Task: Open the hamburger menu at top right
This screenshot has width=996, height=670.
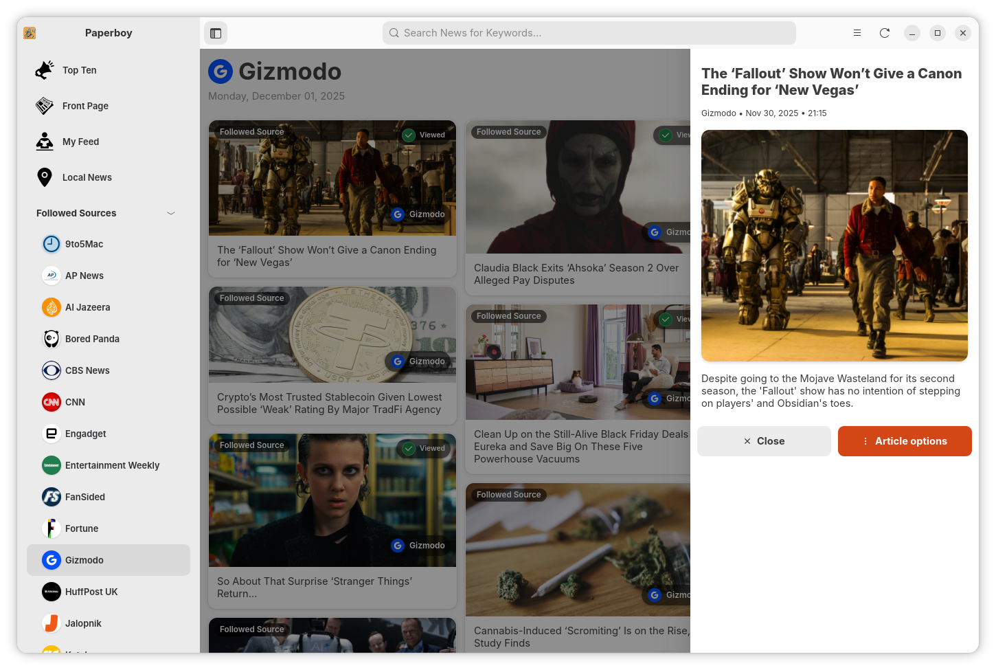Action: (857, 32)
